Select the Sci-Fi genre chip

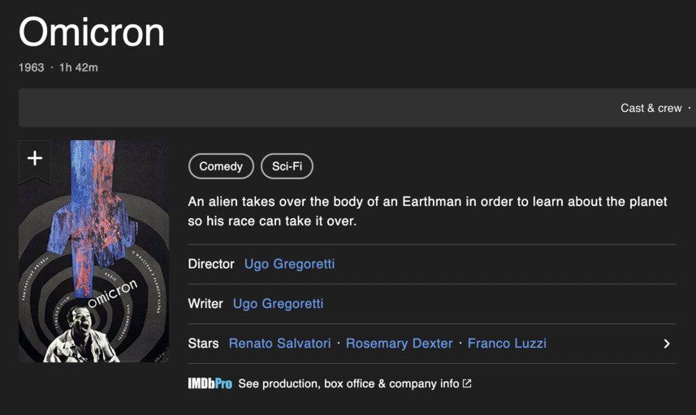tap(287, 166)
